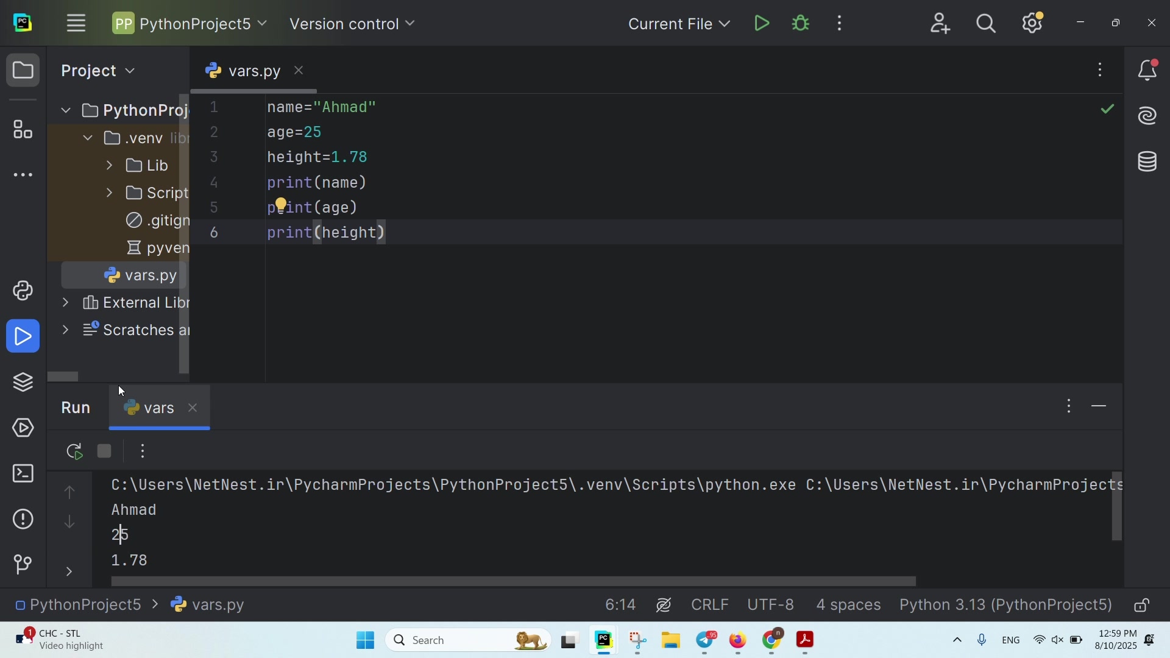Image resolution: width=1170 pixels, height=658 pixels.
Task: Expand the External Libraries tree node
Action: click(x=66, y=303)
